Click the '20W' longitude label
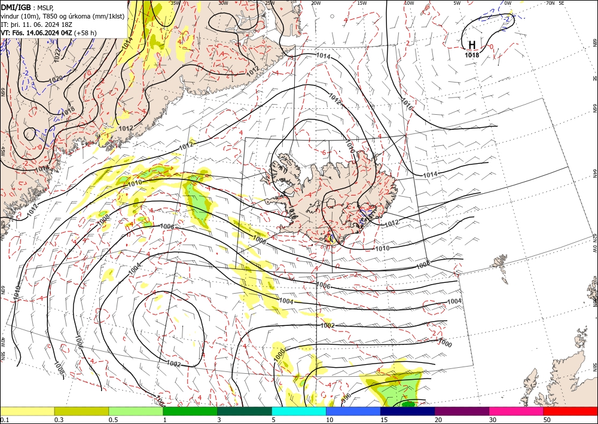The height and width of the screenshot is (424, 598). pyautogui.click(x=316, y=3)
